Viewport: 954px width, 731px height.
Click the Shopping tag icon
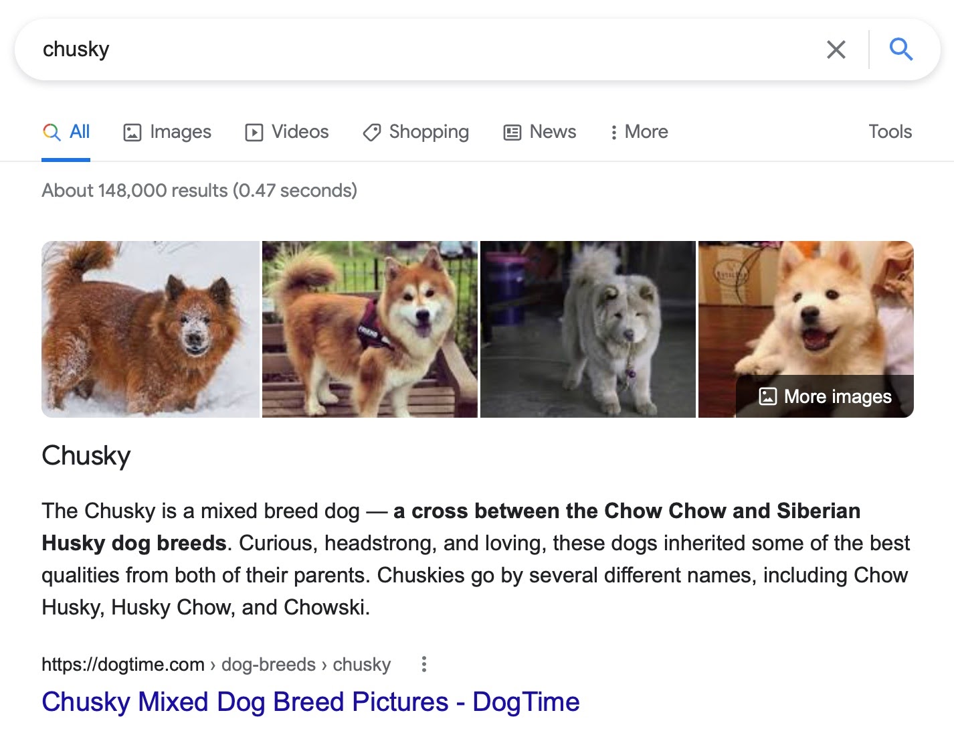coord(372,132)
